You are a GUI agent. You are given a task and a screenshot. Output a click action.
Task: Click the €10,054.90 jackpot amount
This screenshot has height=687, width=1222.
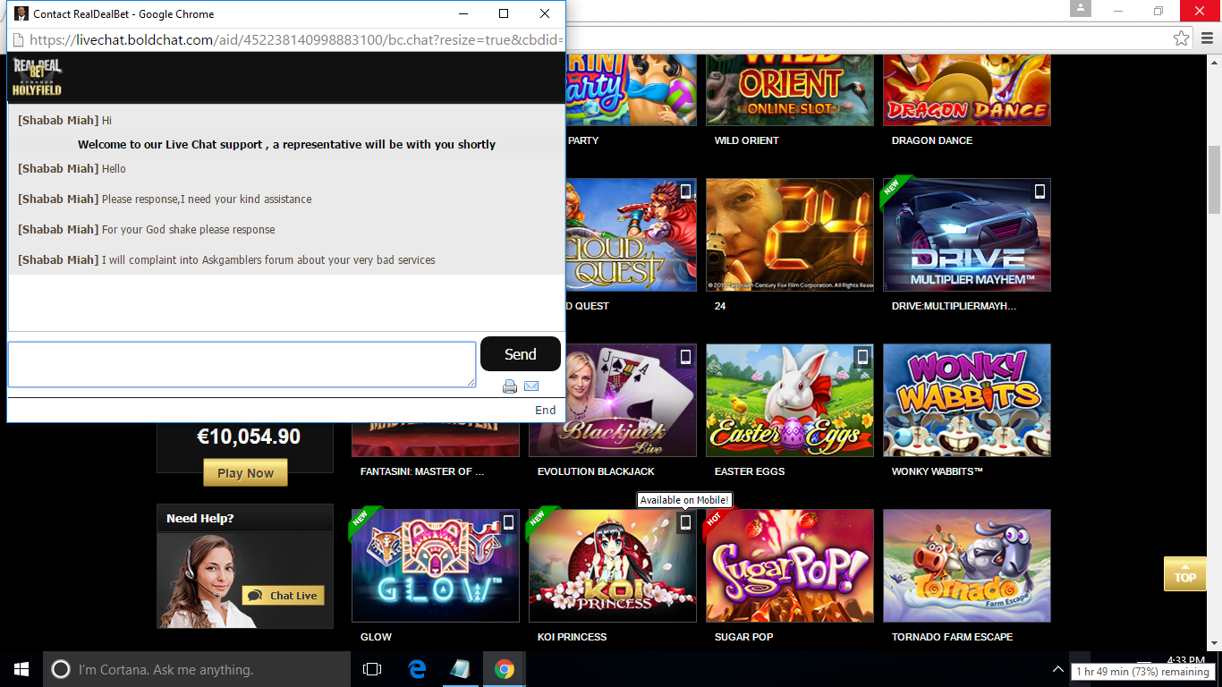(x=249, y=437)
